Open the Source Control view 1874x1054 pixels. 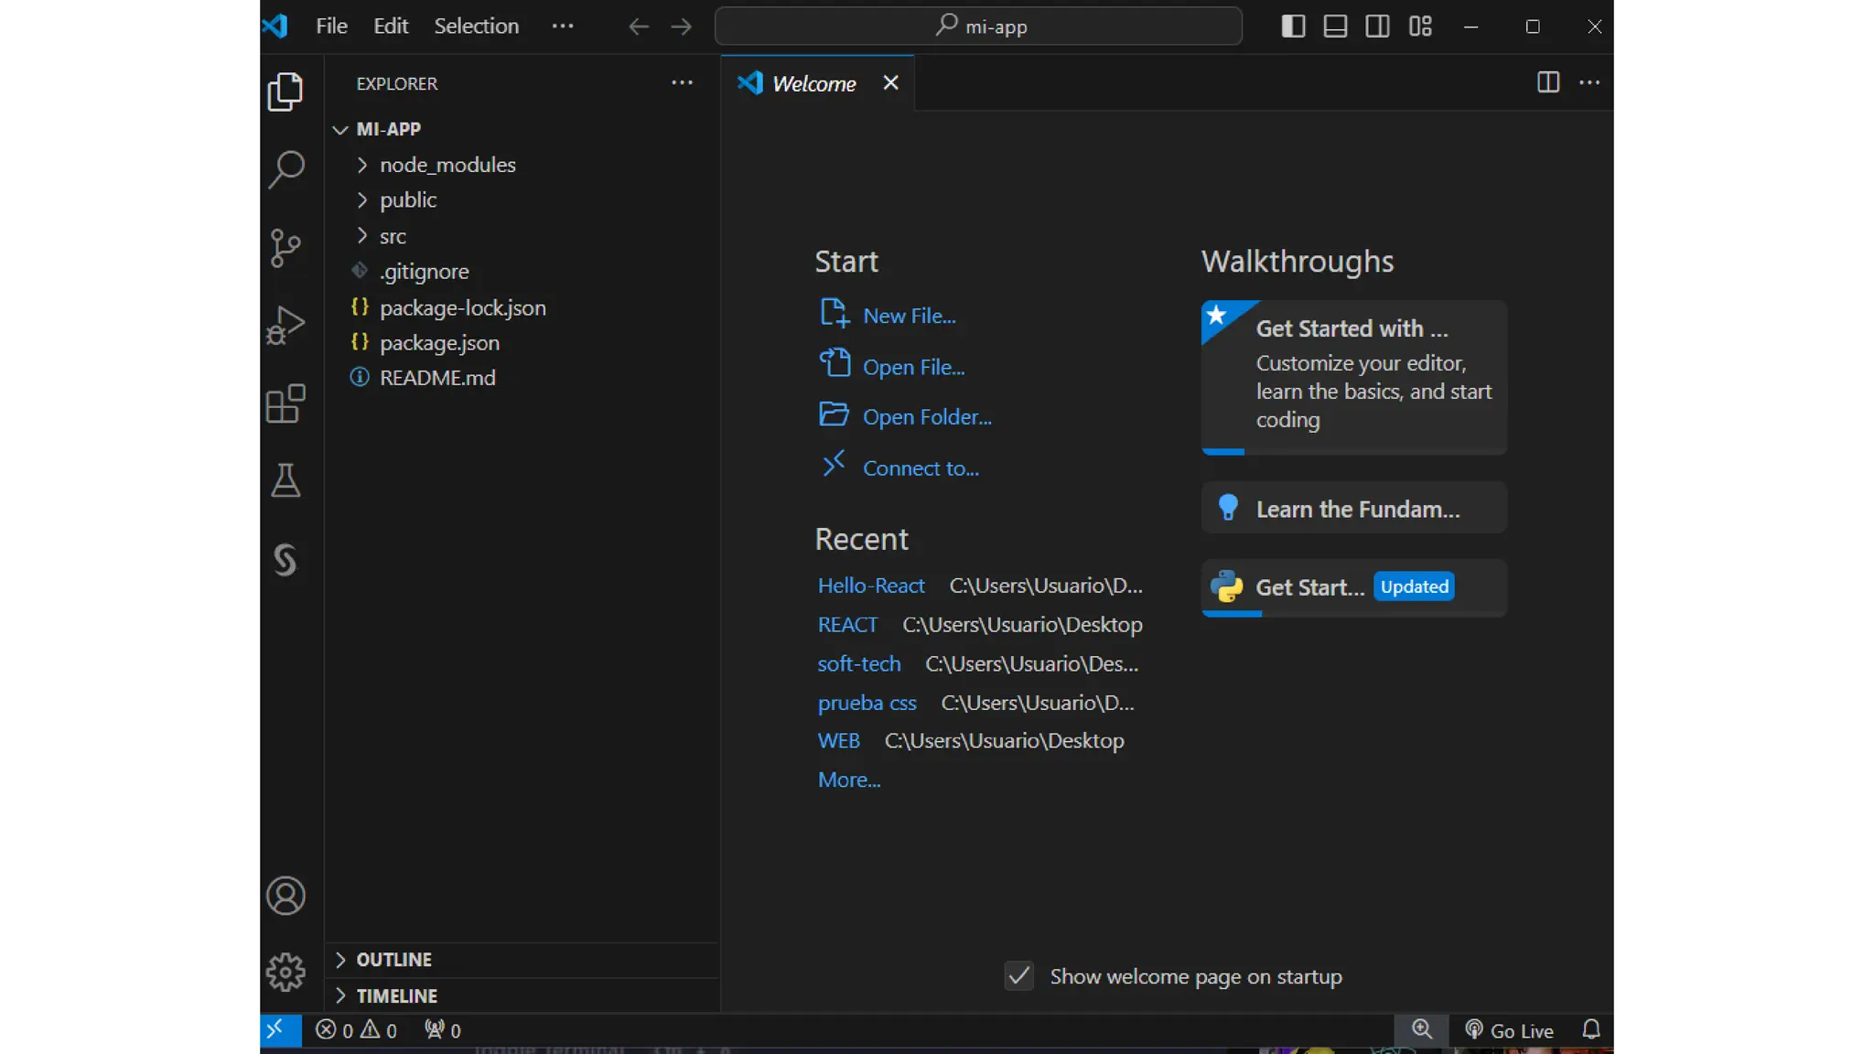[x=285, y=247]
